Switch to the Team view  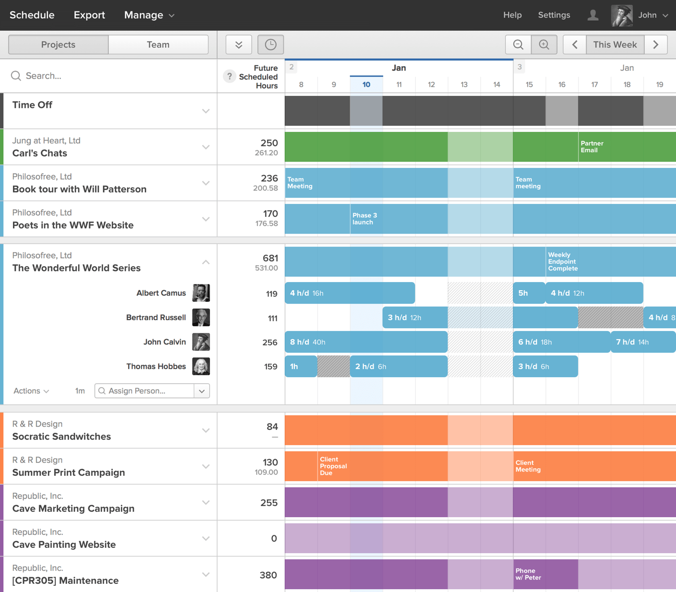coord(158,45)
